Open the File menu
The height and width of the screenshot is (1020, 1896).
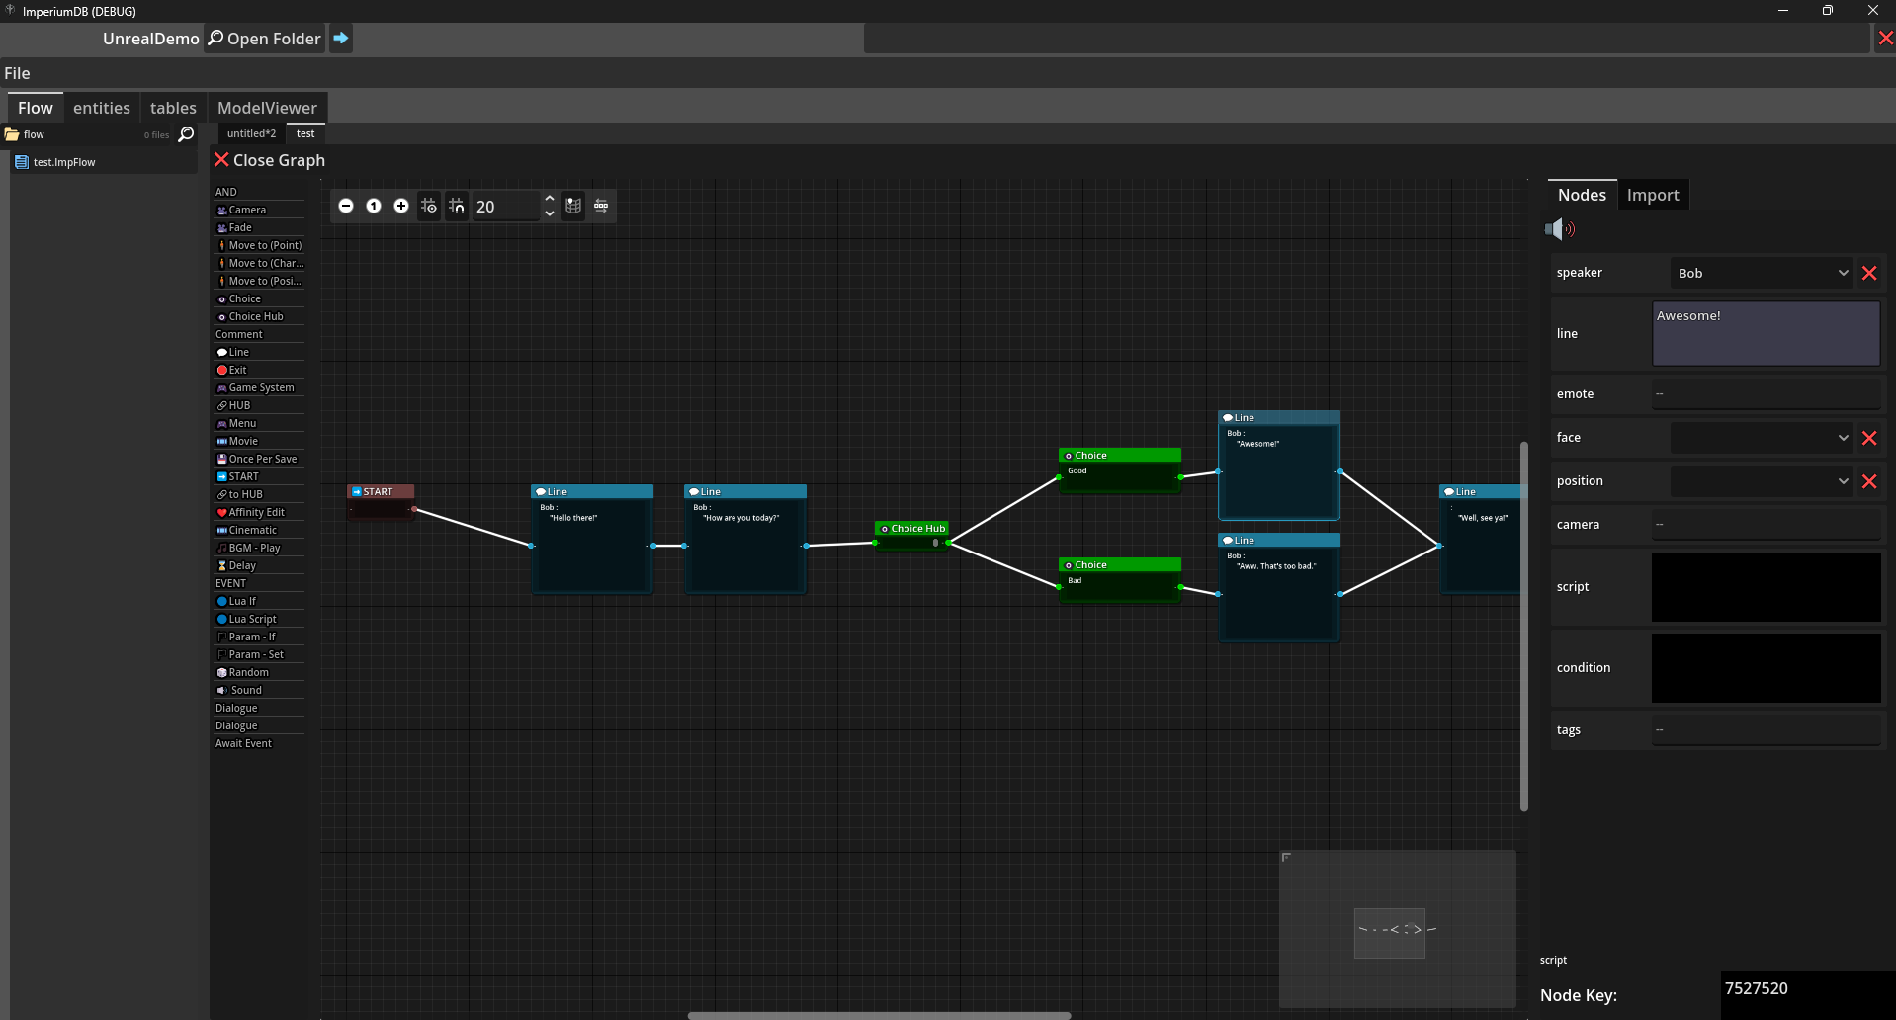pyautogui.click(x=17, y=73)
